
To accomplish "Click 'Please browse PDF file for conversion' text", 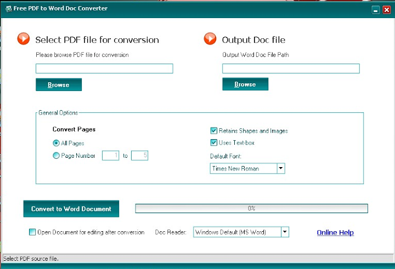I will [82, 55].
